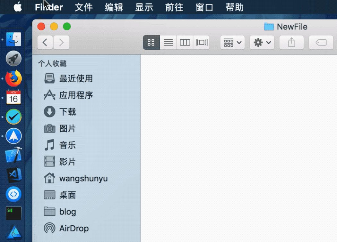Open Launchpad from the Dock
The height and width of the screenshot is (242, 337).
tap(13, 58)
